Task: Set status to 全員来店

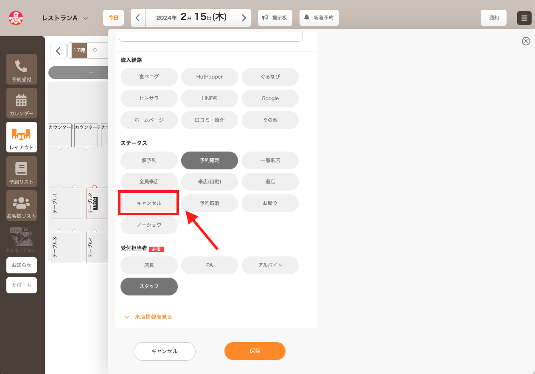Action: coord(149,181)
